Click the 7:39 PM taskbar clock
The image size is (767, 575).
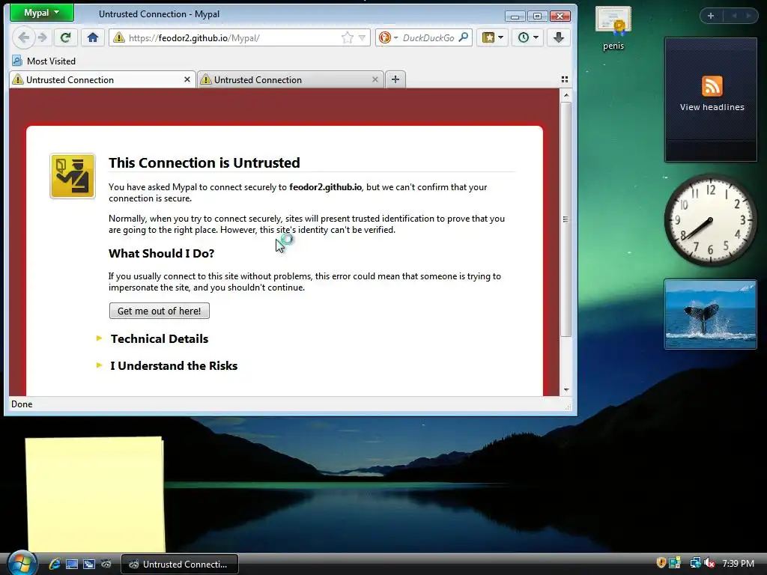[738, 564]
